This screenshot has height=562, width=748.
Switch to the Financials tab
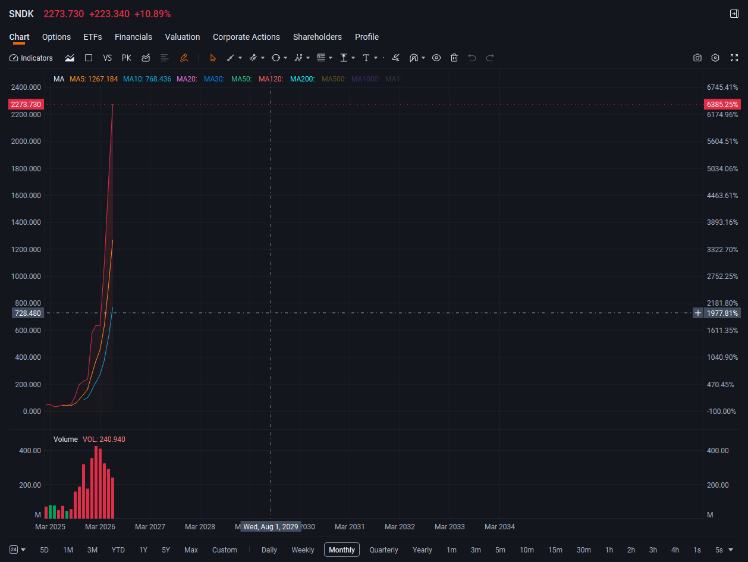click(x=133, y=37)
